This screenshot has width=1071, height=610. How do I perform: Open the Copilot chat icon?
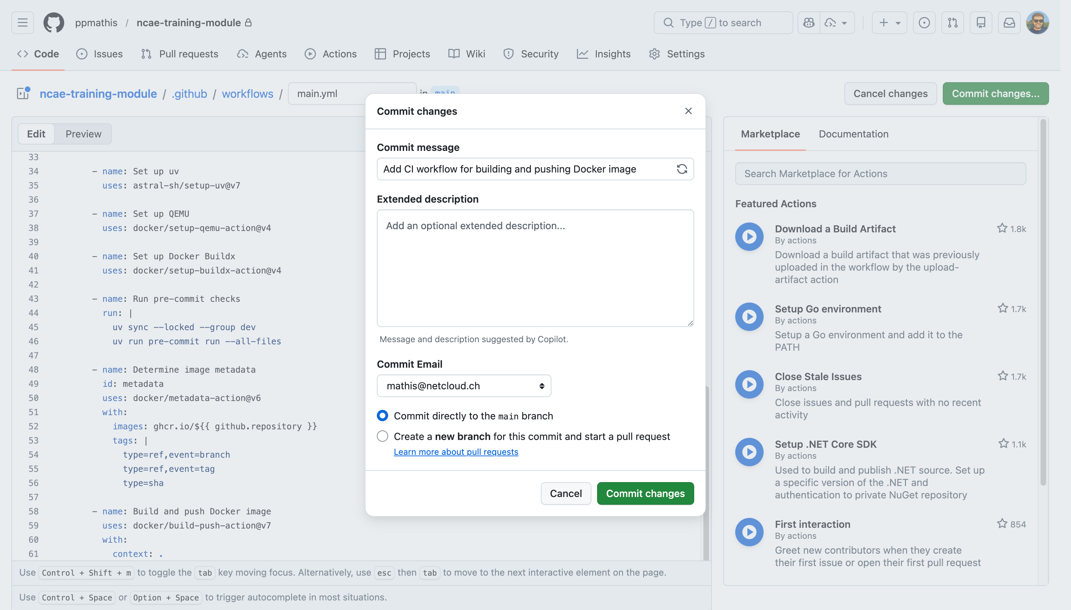coord(809,23)
